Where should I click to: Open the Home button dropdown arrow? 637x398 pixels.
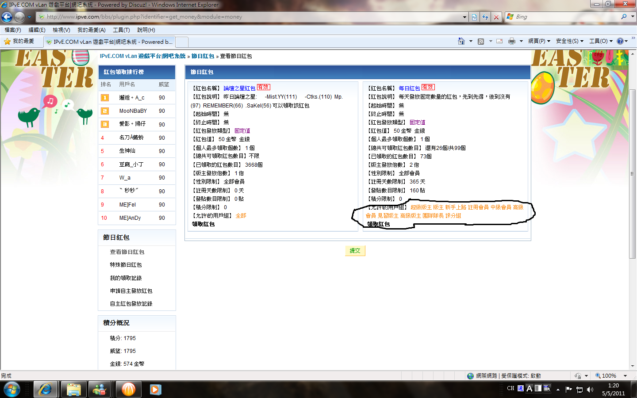tap(471, 41)
